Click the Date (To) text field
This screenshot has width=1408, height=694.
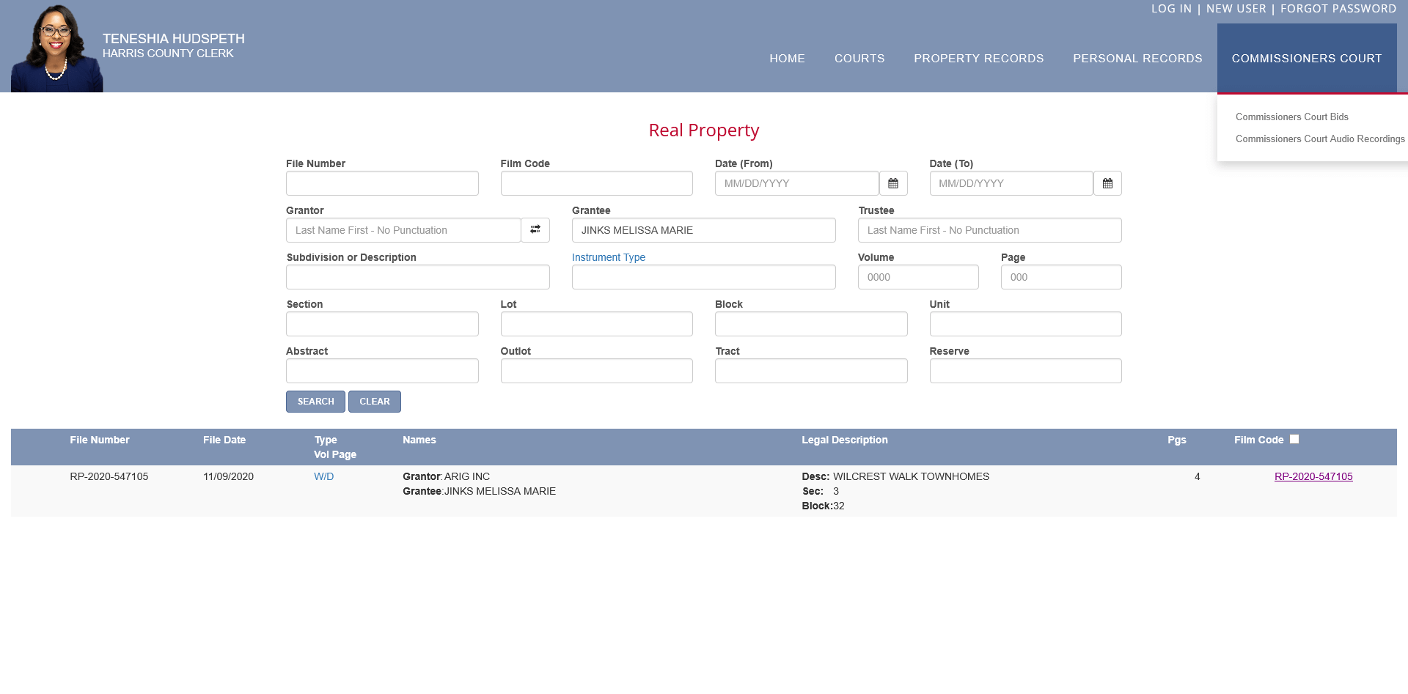pos(1011,183)
